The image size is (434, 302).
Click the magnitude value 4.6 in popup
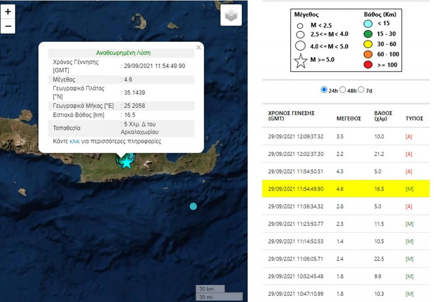pyautogui.click(x=128, y=80)
